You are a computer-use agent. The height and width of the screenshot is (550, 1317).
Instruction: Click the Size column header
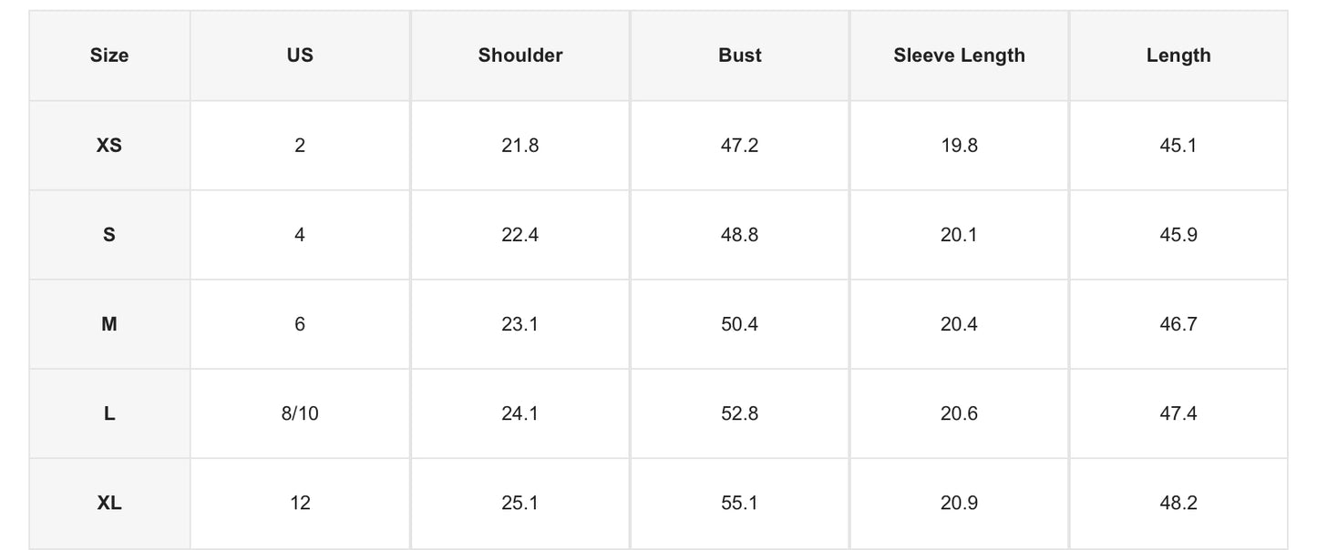coord(109,56)
